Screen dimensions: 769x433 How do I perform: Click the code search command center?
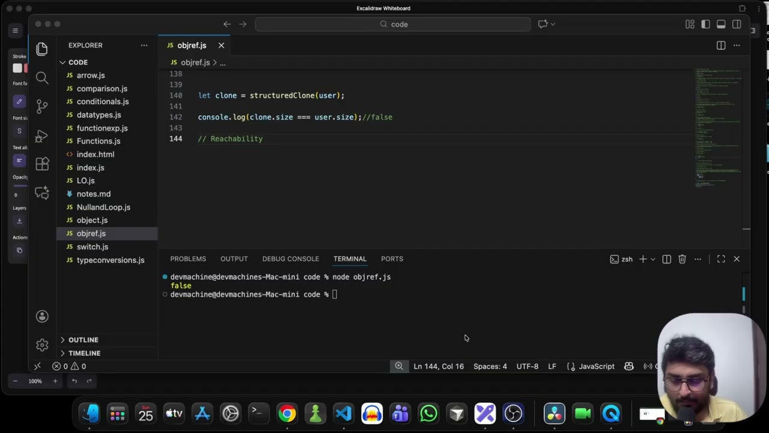coord(393,24)
